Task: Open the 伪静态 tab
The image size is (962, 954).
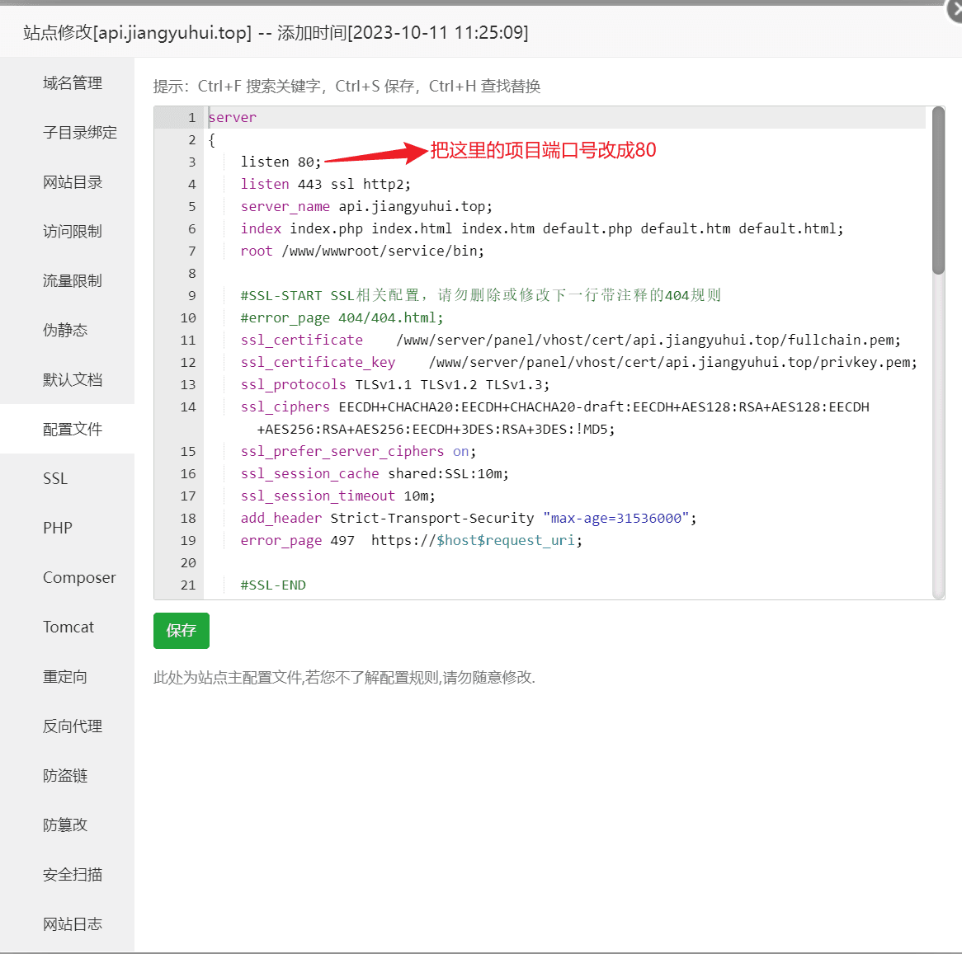Action: 65,331
